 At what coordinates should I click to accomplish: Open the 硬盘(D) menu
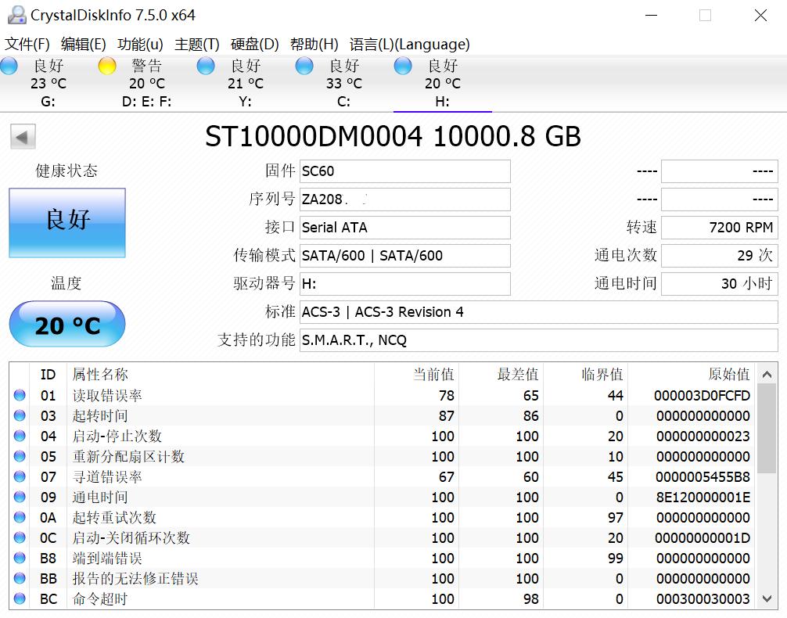coord(254,44)
